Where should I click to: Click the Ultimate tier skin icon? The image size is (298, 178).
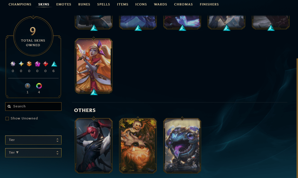pos(13,64)
